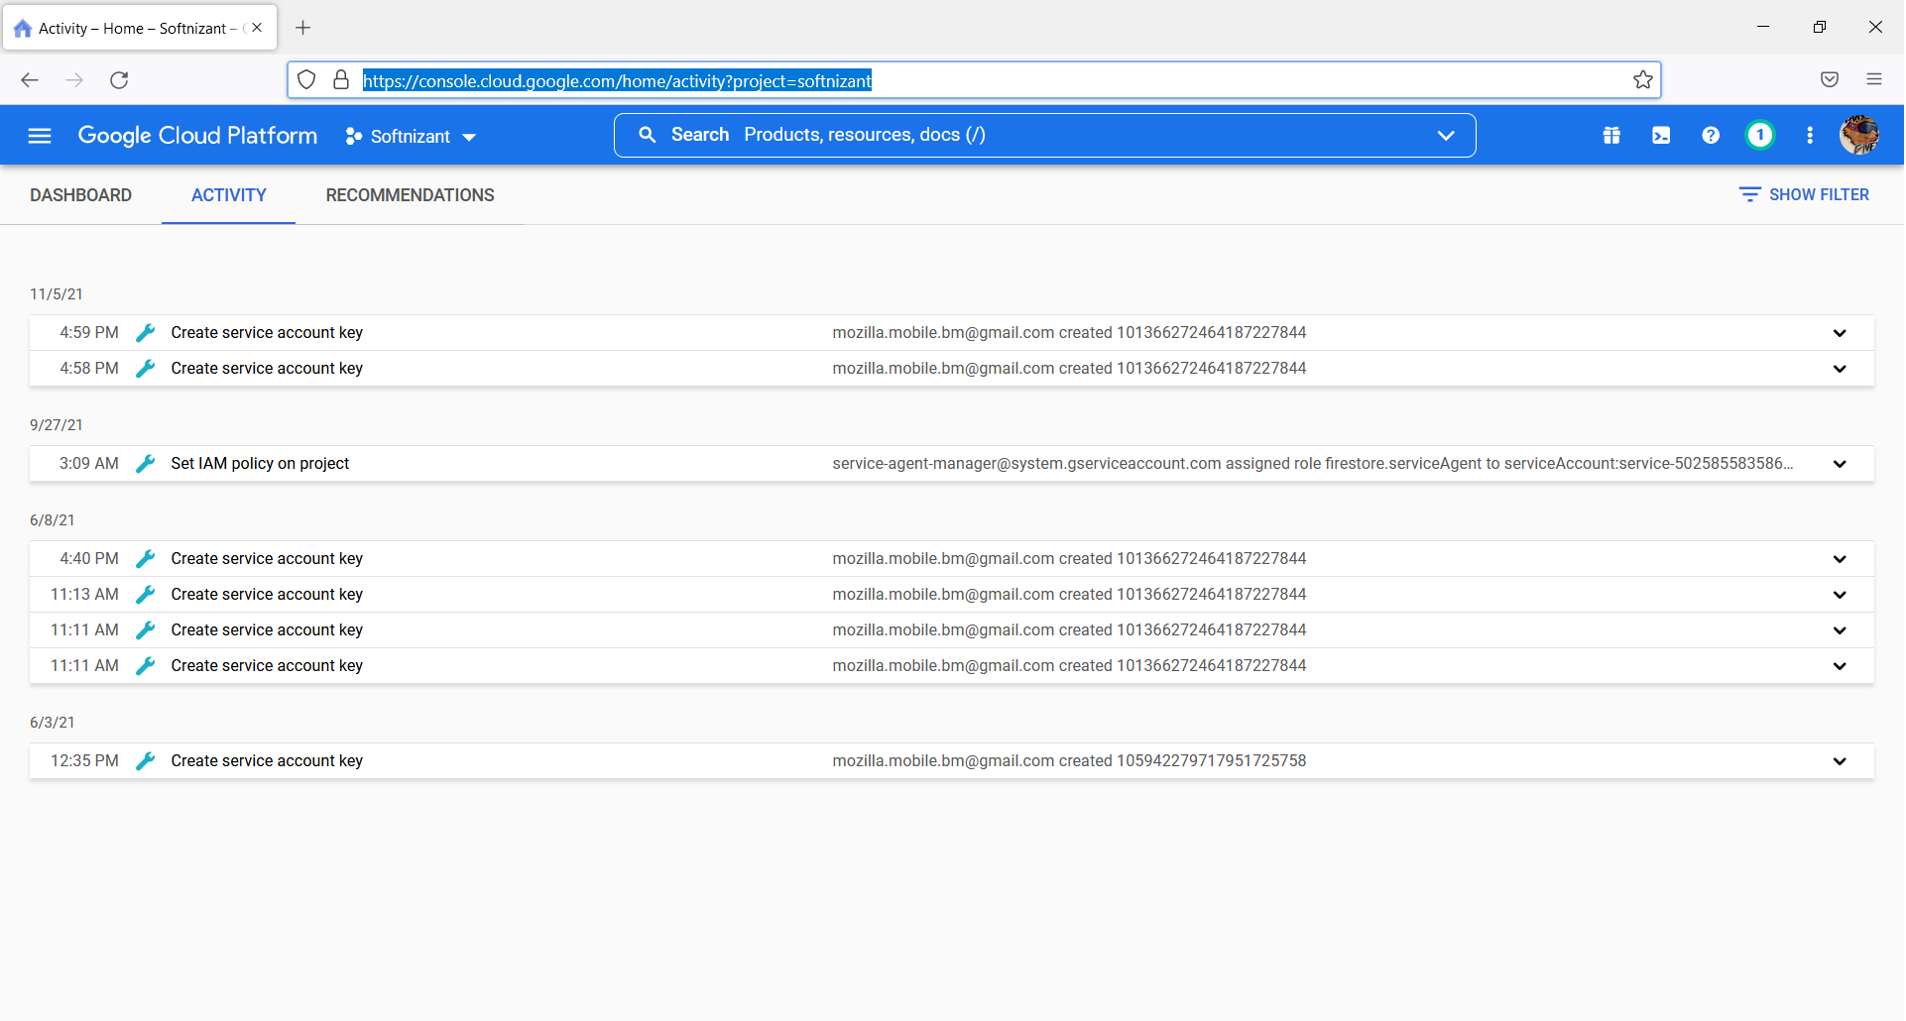Click the browser reload button
Image resolution: width=1906 pixels, height=1021 pixels.
[119, 80]
